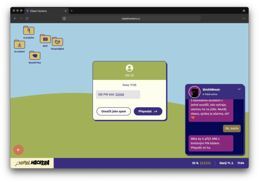Open the bicepsdigital folder
Viewport: 259px width, 182px height.
point(57,43)
